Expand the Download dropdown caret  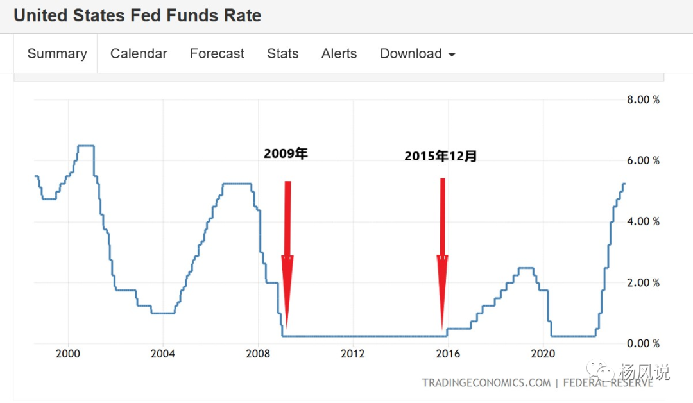click(452, 55)
